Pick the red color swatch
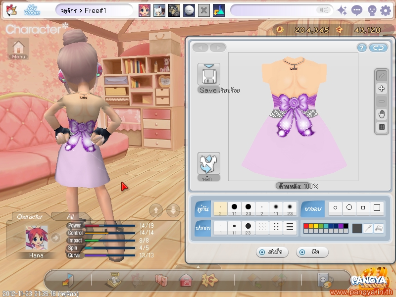Screen dimensions: 396x297 (x=306, y=226)
